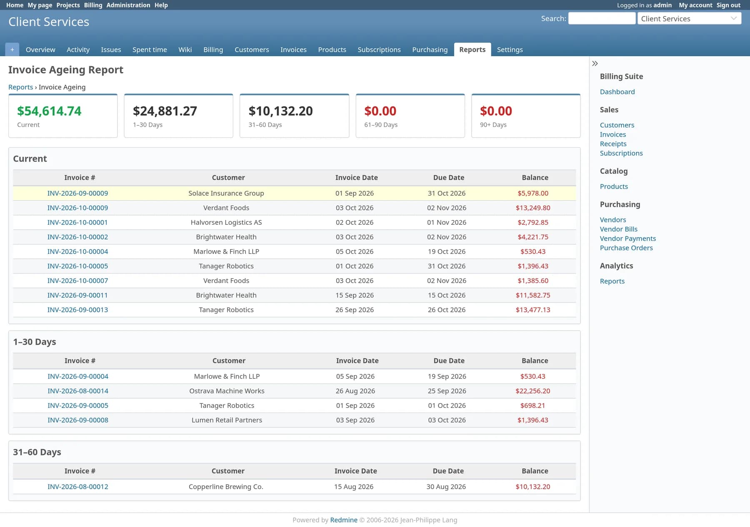
Task: Open Reports in the sidebar Analytics section
Action: pyautogui.click(x=612, y=281)
